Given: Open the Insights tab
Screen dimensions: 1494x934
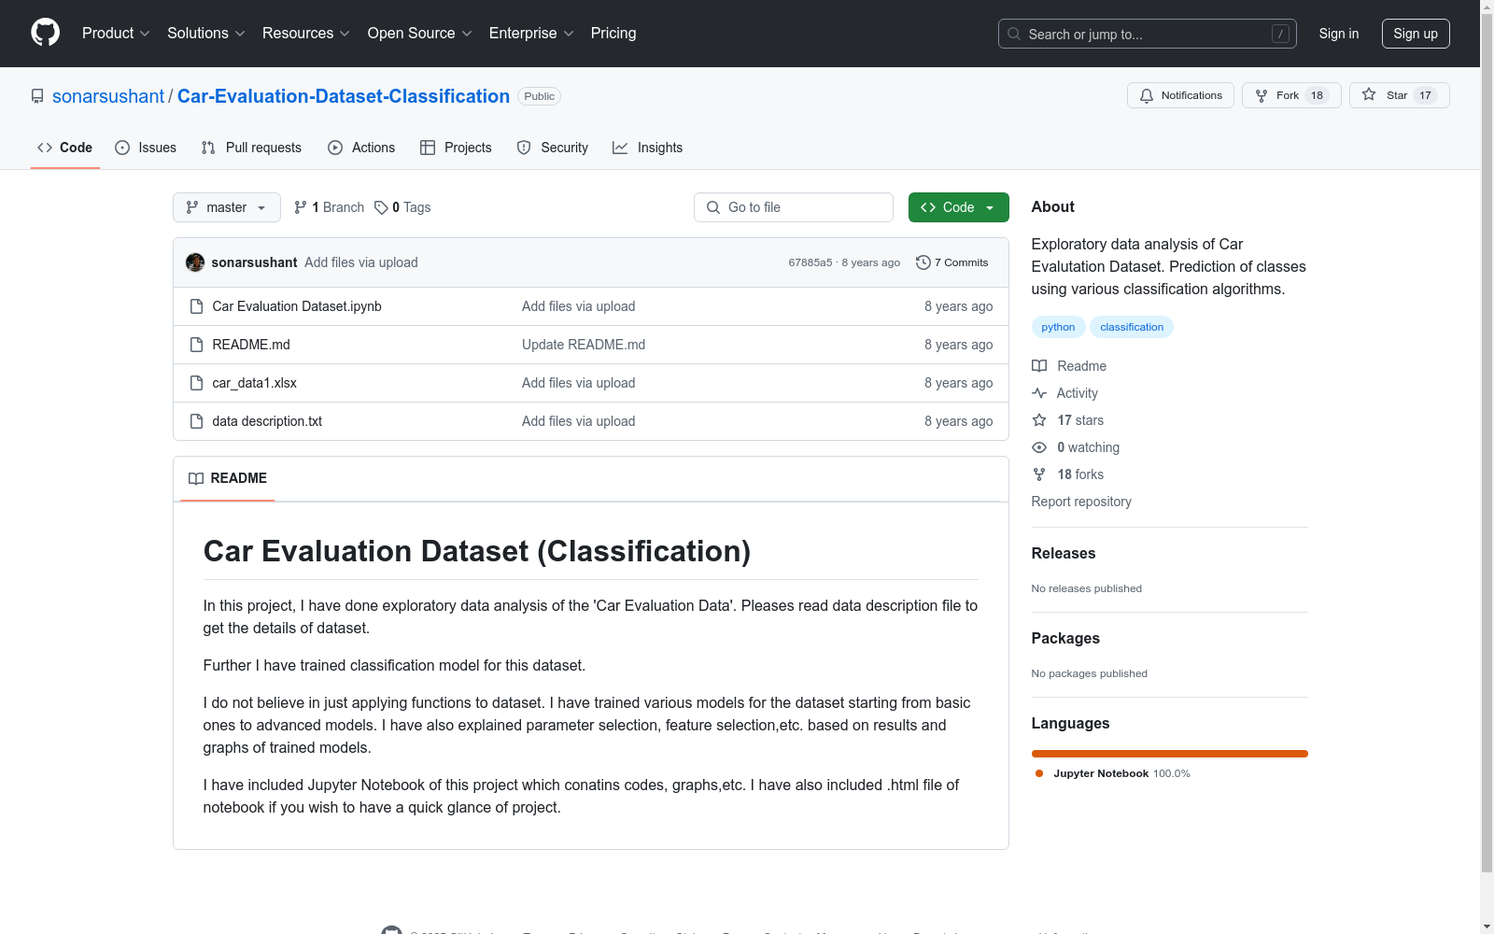Looking at the screenshot, I should 648,148.
